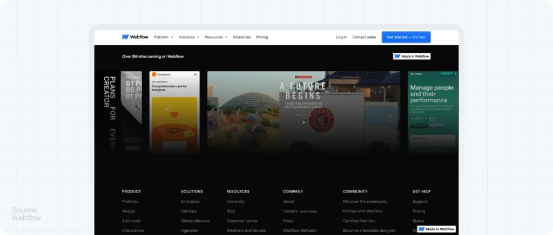Open the Headspace hamburger menu icon
The width and height of the screenshot is (553, 235).
point(194,74)
